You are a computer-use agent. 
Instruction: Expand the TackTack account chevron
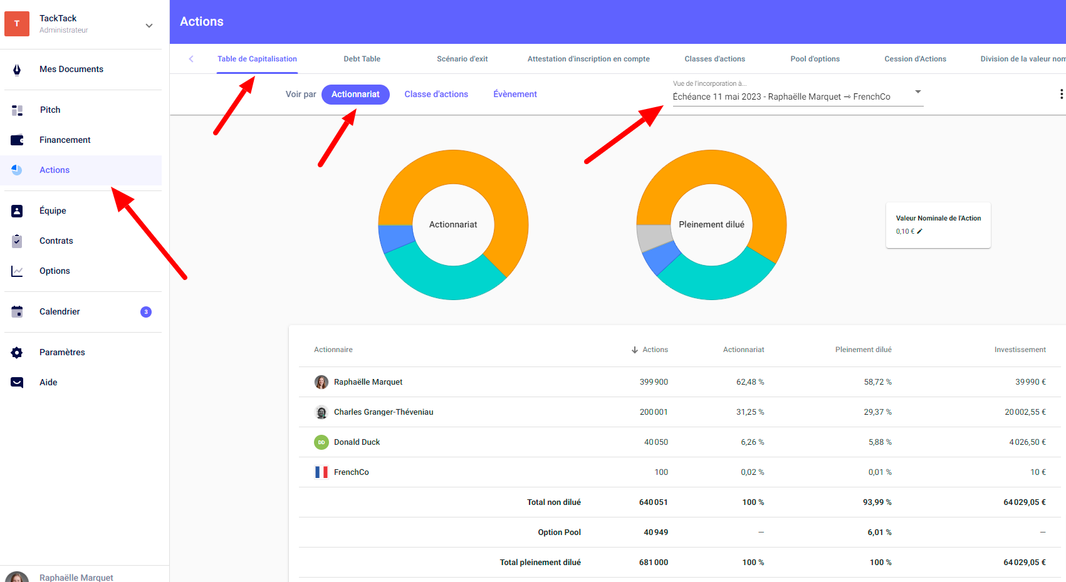coord(149,26)
